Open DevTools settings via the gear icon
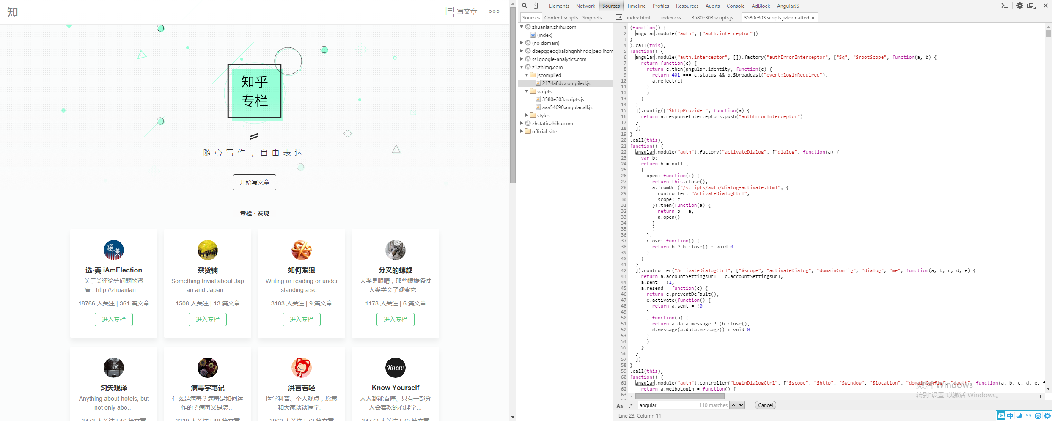Image resolution: width=1052 pixels, height=421 pixels. [x=1019, y=6]
